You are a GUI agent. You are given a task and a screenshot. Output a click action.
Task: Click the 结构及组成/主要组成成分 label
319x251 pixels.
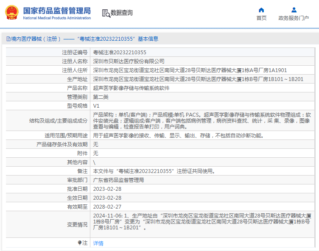(x=59, y=121)
